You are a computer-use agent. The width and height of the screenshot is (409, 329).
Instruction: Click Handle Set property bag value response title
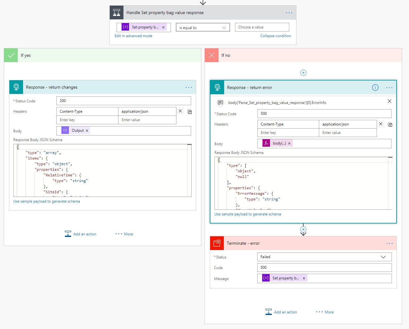click(x=165, y=12)
